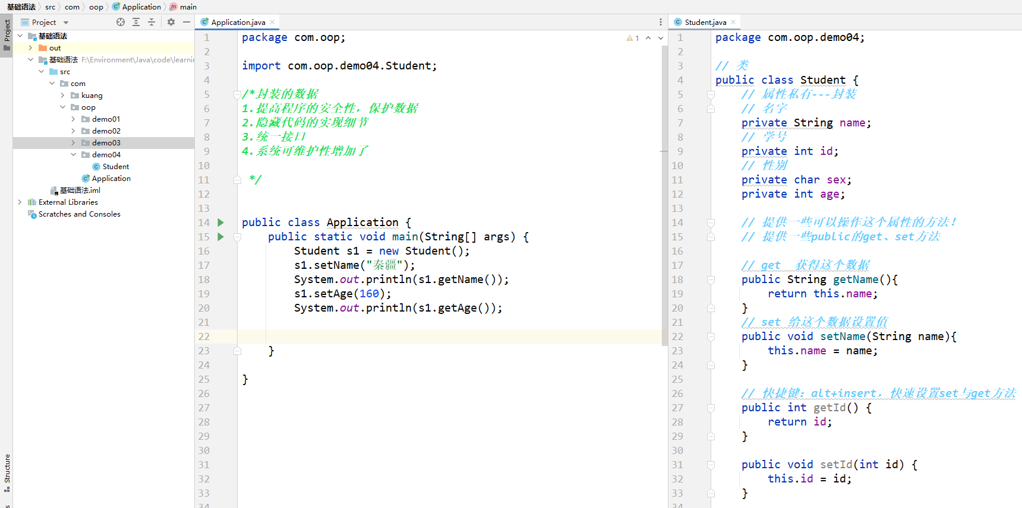1022x508 pixels.
Task: Select Scratches and Consoles node
Action: click(x=74, y=214)
